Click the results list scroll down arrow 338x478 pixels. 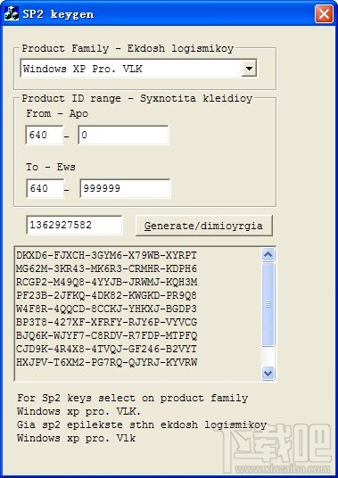[268, 374]
